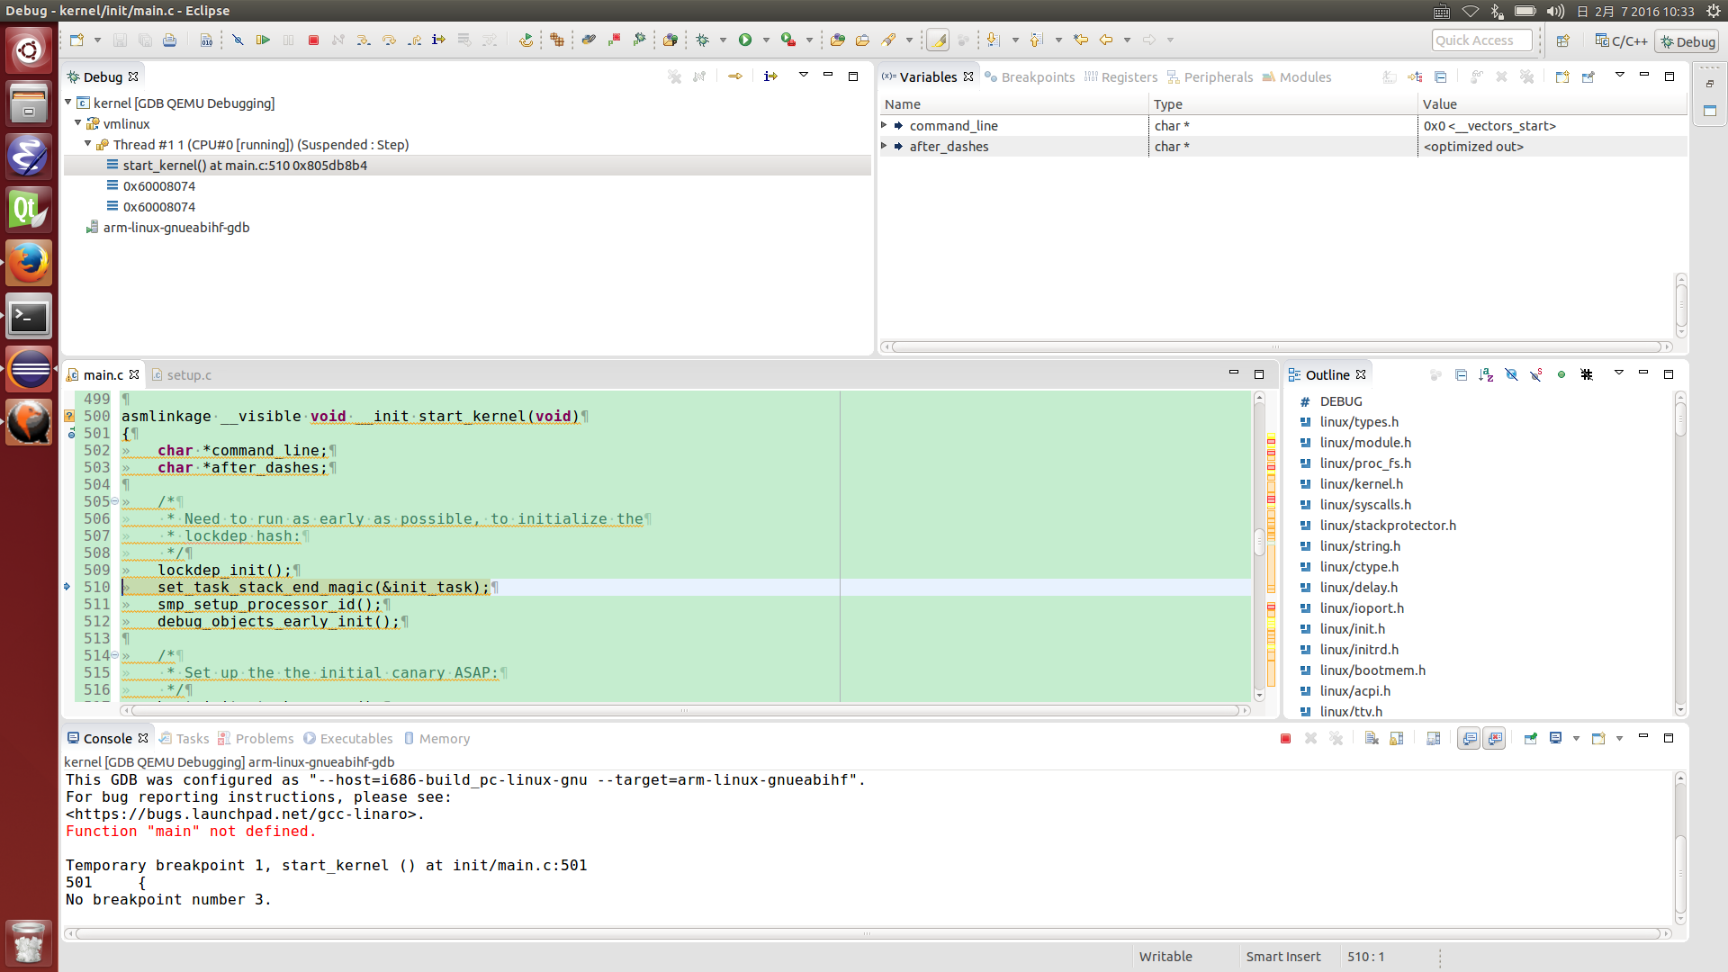
Task: Open the Peripherals tab
Action: (1210, 77)
